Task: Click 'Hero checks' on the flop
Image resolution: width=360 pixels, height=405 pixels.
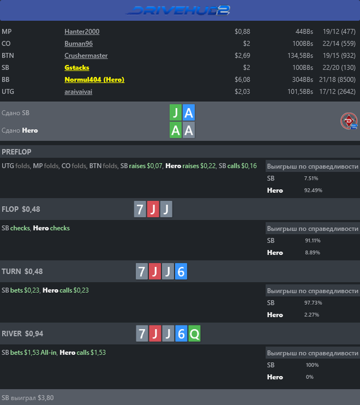Action: tap(51, 228)
